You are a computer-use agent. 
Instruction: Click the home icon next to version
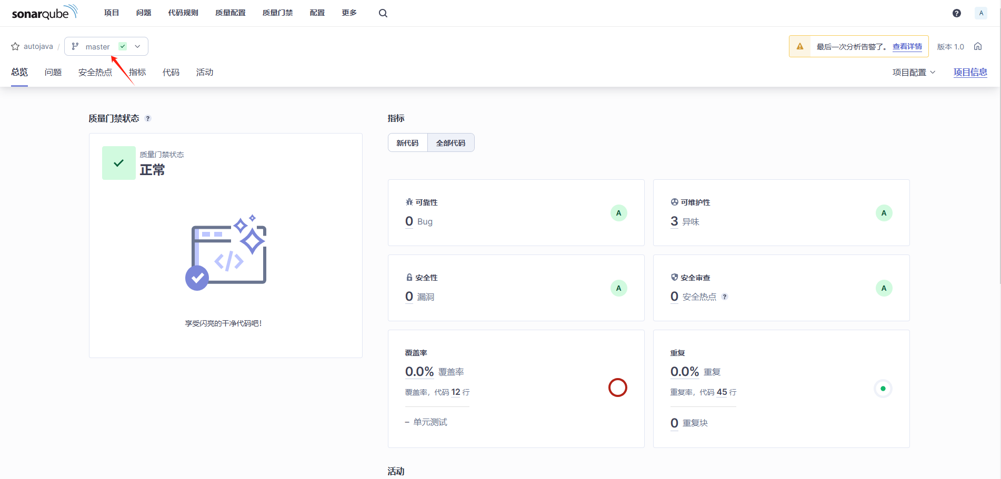[x=978, y=46]
